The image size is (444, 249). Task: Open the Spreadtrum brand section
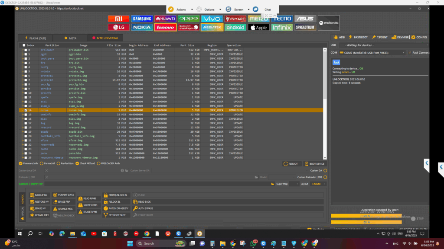[x=305, y=27]
